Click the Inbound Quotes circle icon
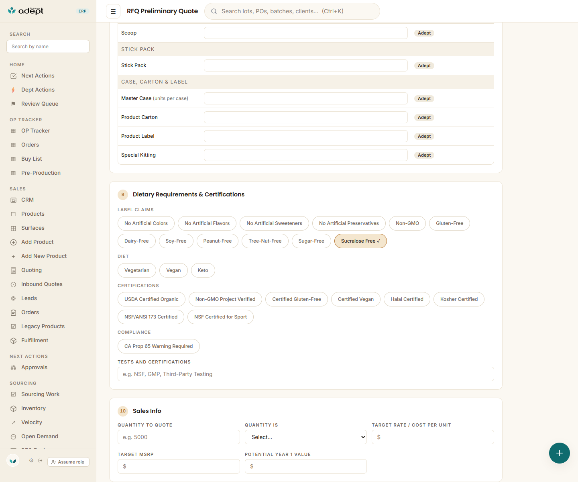Viewport: 578px width, 482px height. (x=13, y=284)
